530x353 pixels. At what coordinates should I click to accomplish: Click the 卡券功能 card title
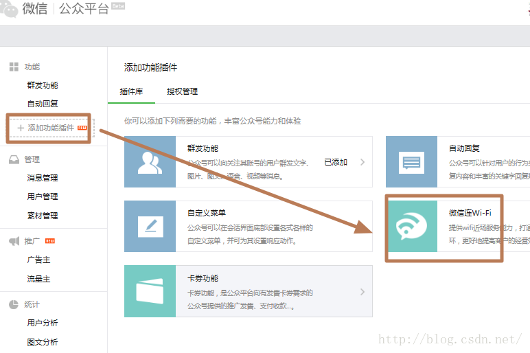(203, 278)
